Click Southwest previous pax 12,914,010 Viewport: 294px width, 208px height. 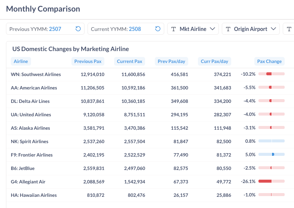tap(92, 75)
